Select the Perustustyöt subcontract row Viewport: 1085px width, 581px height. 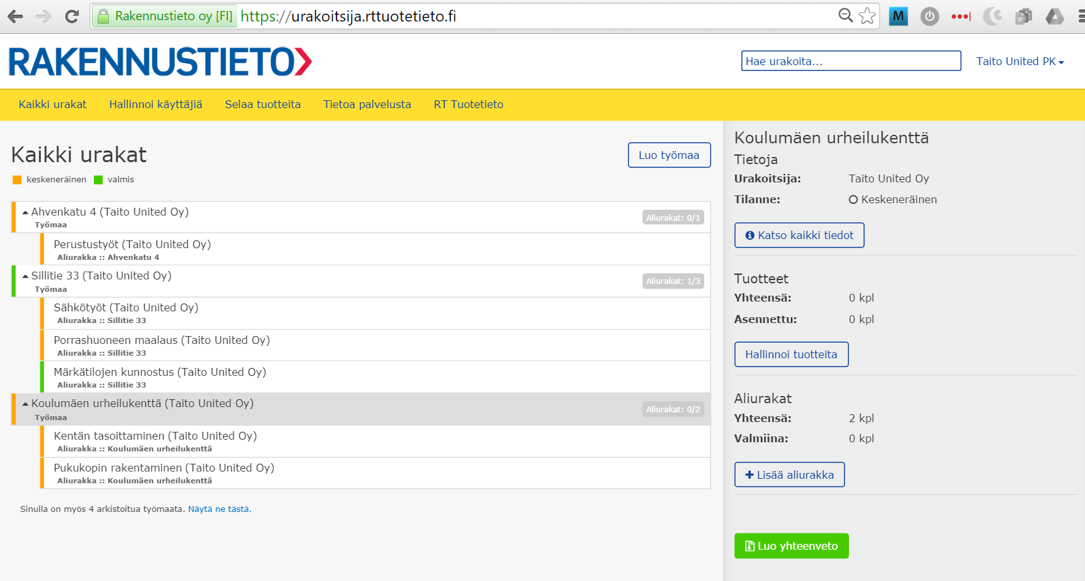click(376, 249)
